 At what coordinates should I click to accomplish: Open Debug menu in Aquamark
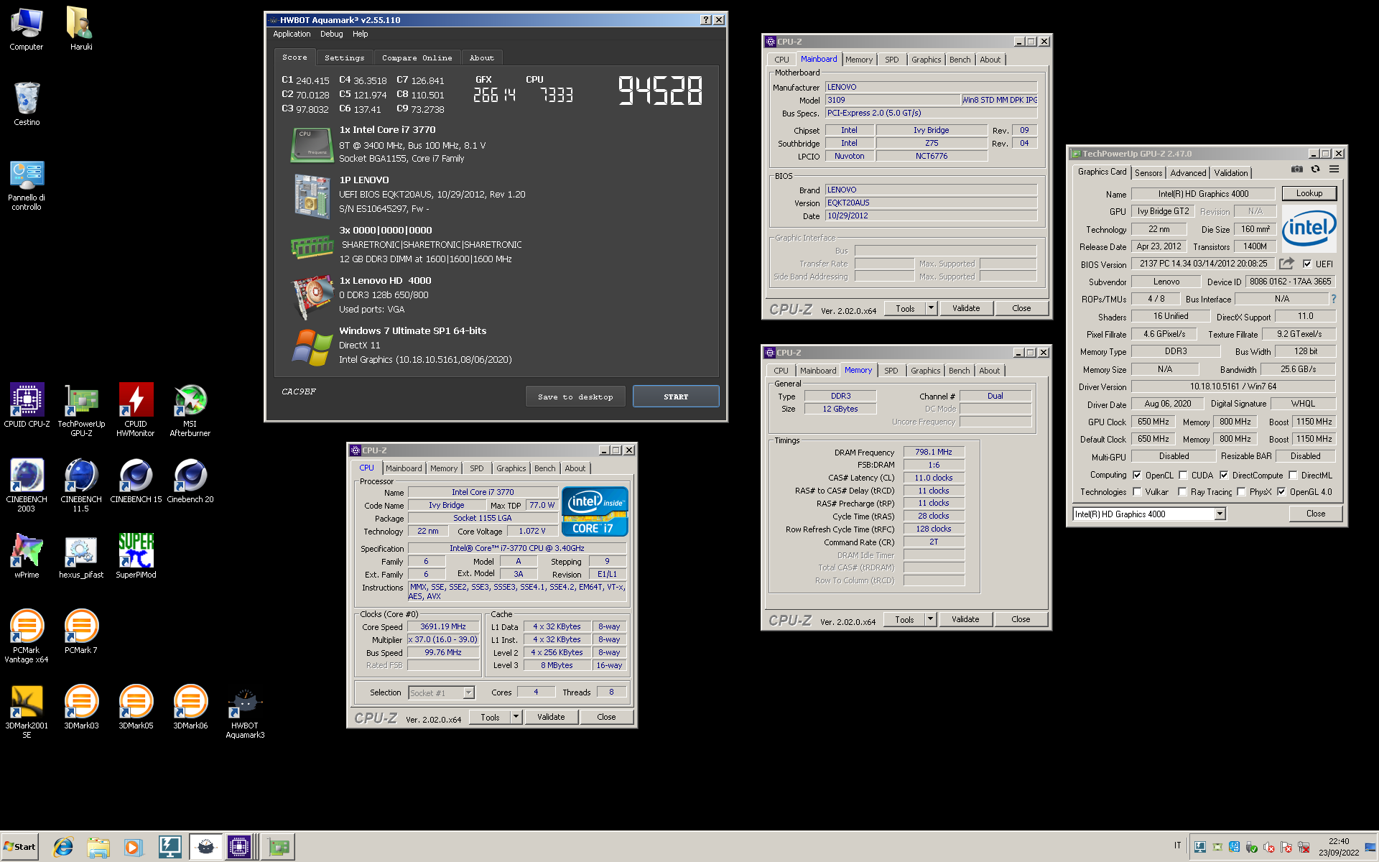[331, 34]
